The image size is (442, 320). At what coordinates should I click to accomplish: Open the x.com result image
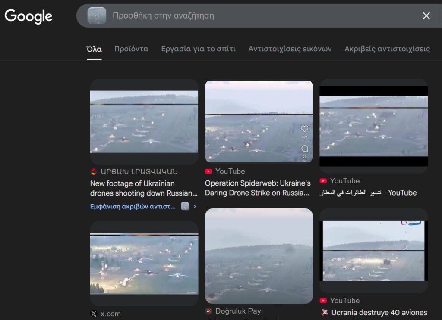[144, 264]
